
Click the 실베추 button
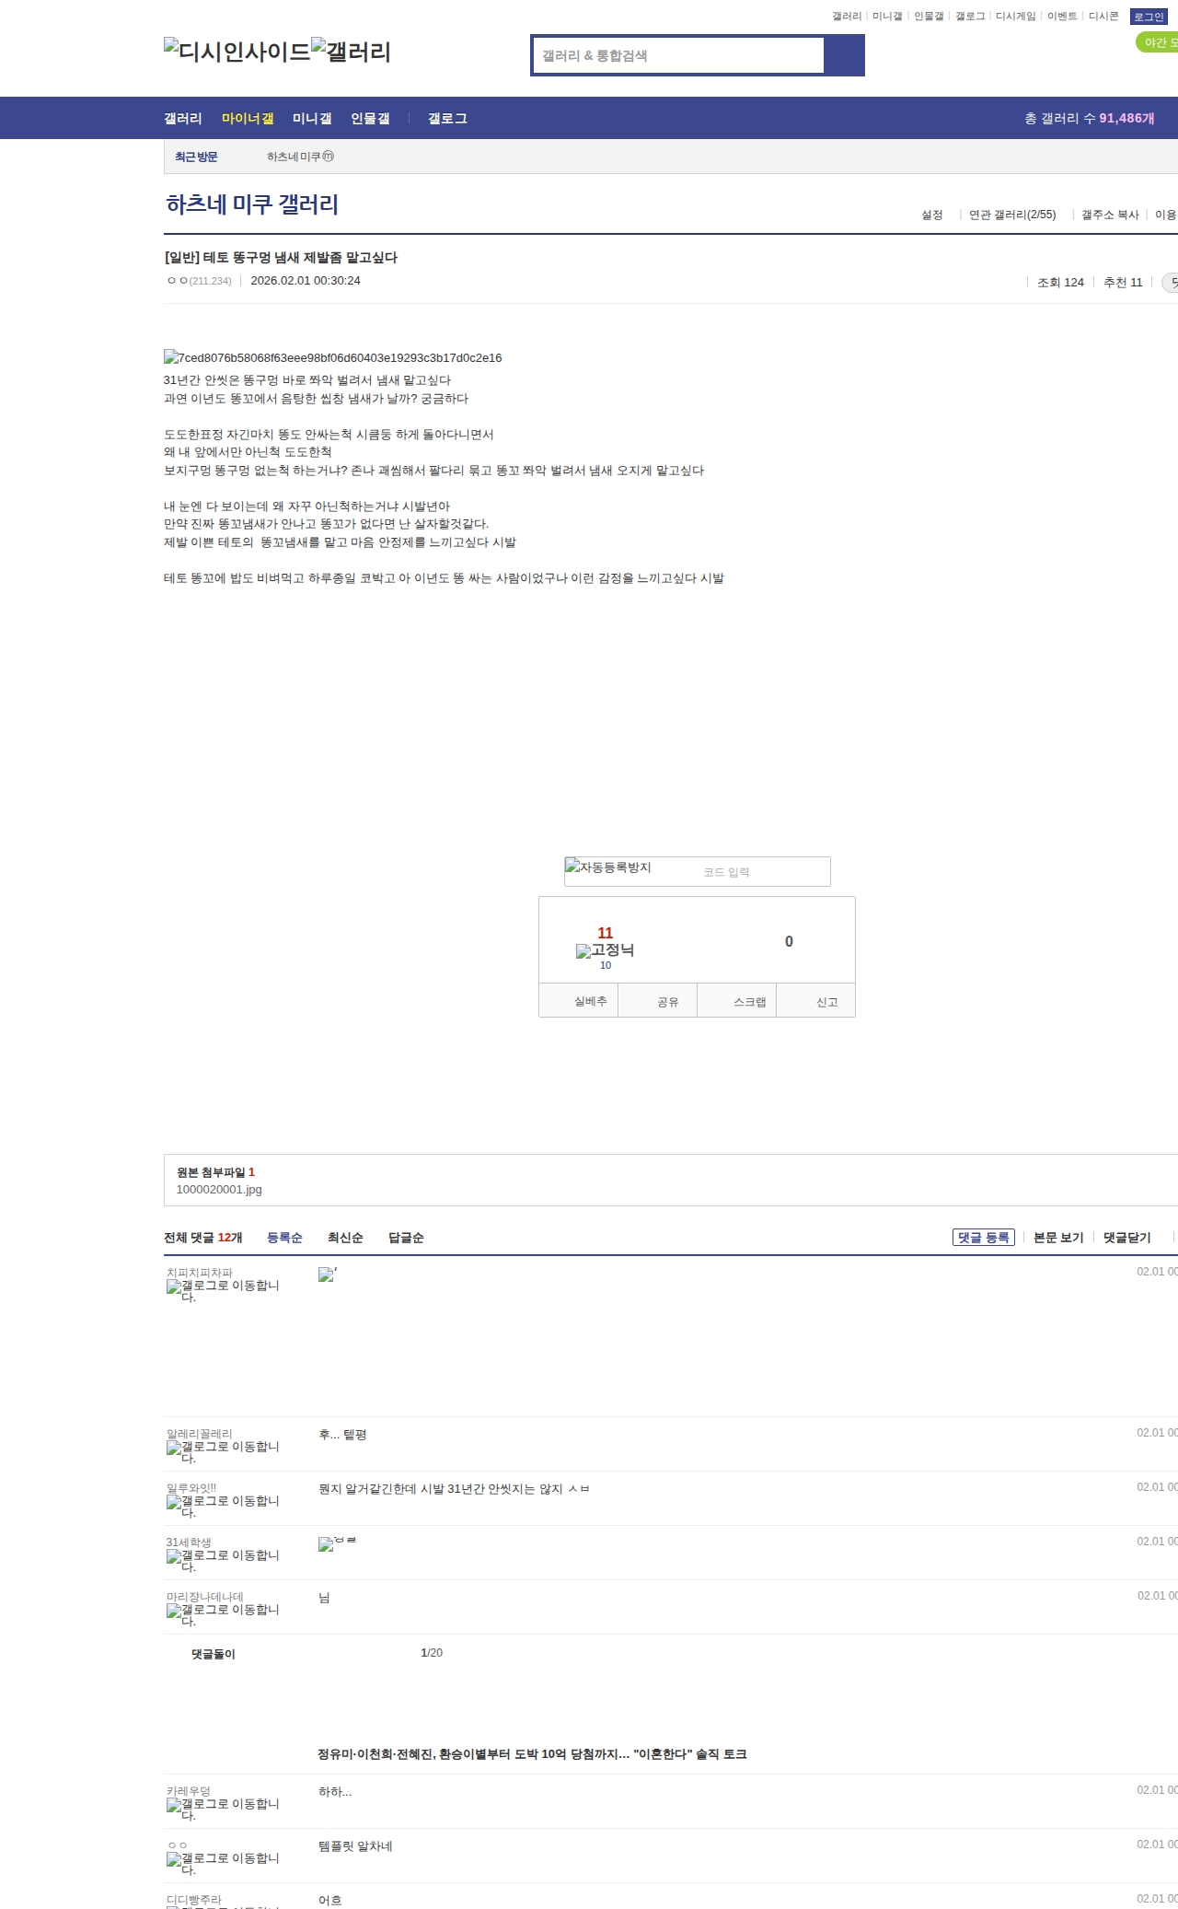[x=579, y=1001]
